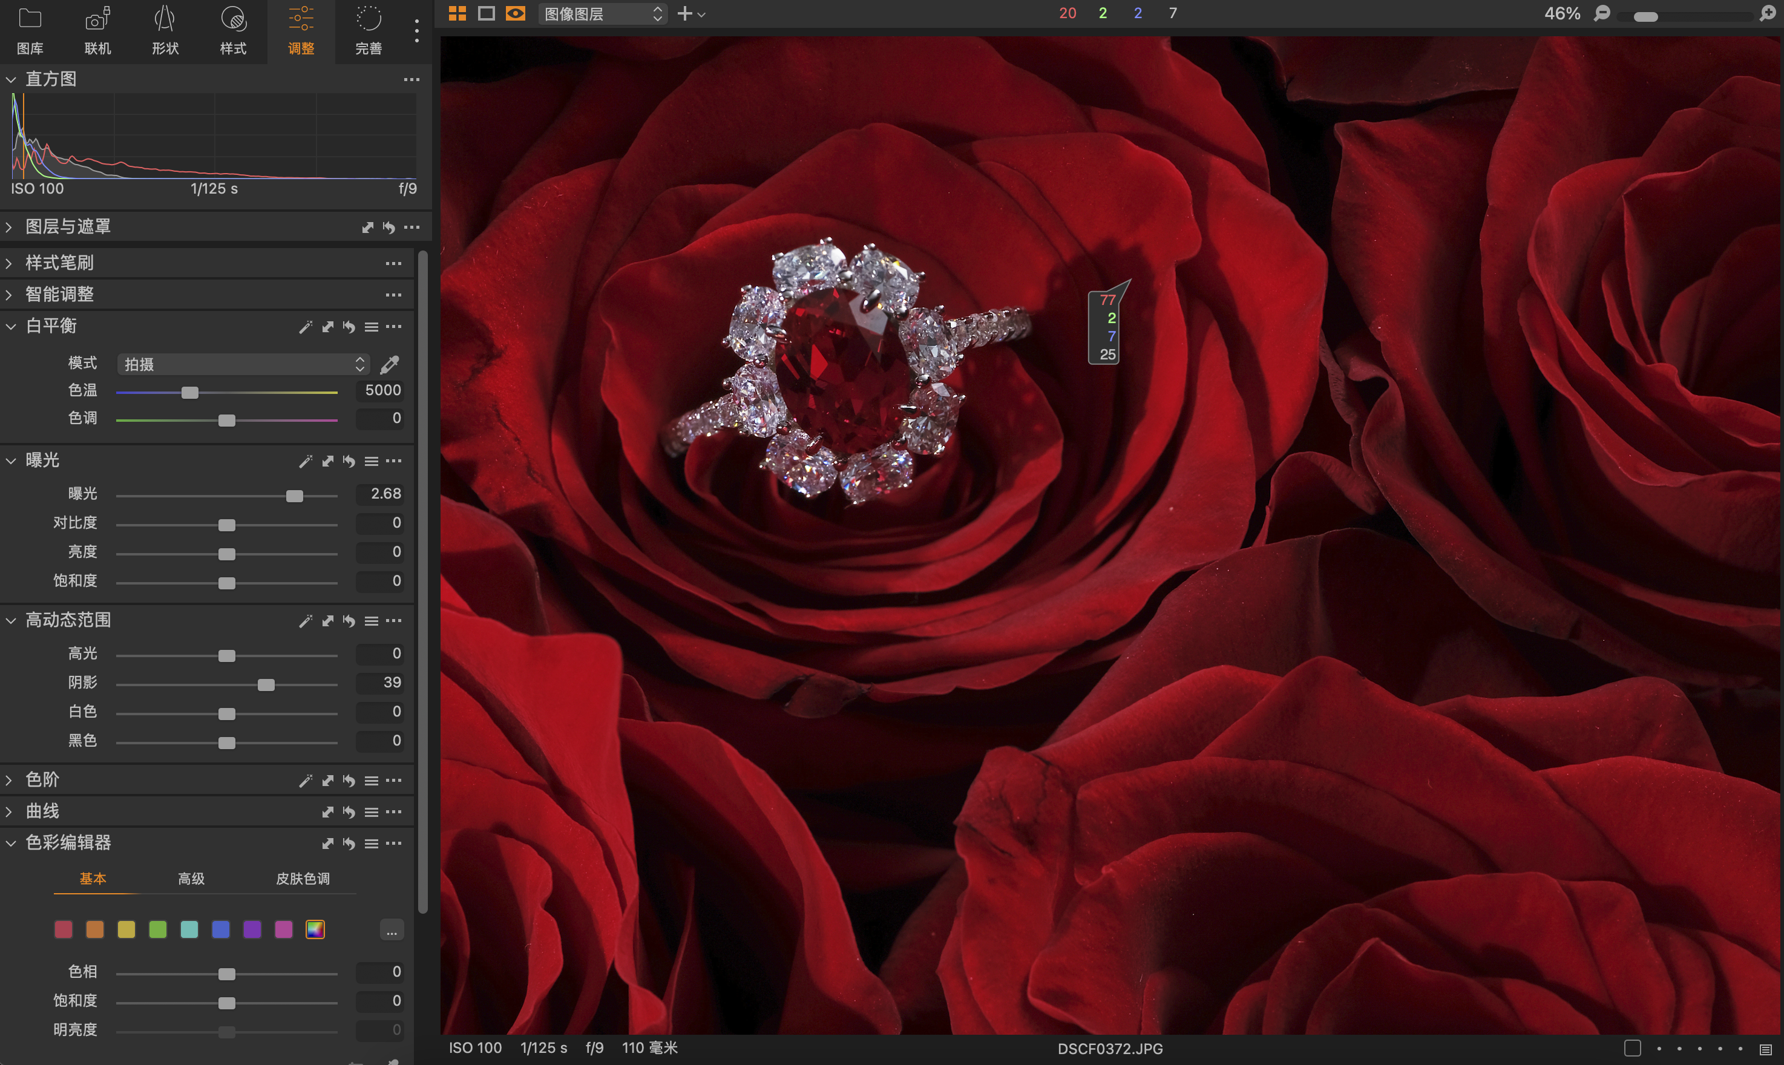Image resolution: width=1784 pixels, height=1065 pixels.
Task: Select the rainbow all-colors swatch
Action: 315,929
